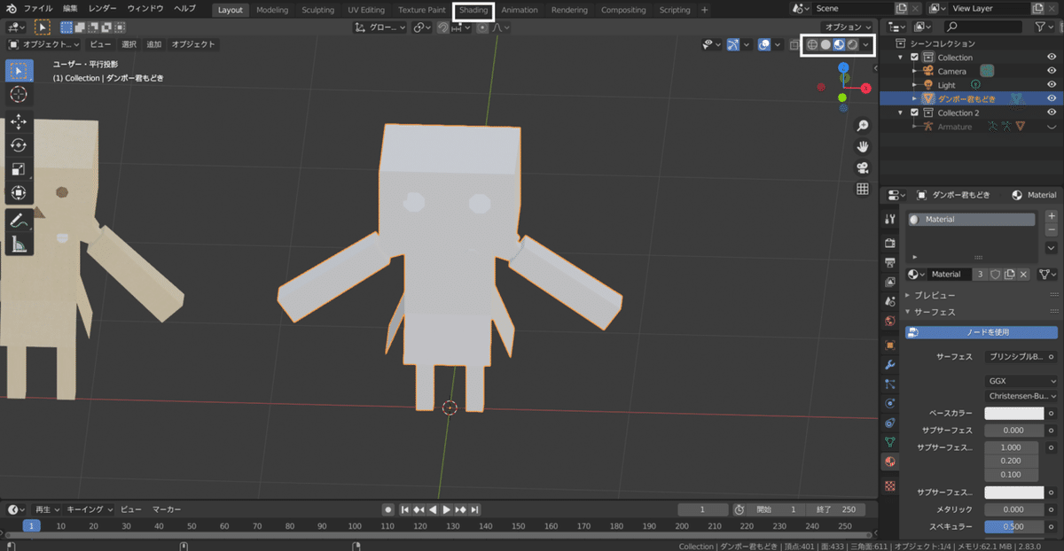Click the ベースカラー color swatch

pyautogui.click(x=1014, y=414)
